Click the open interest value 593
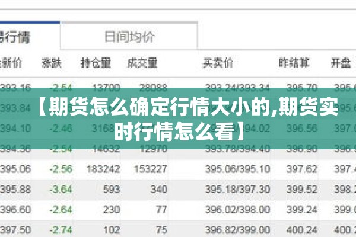The height and width of the screenshot is (237, 356). pos(112,190)
